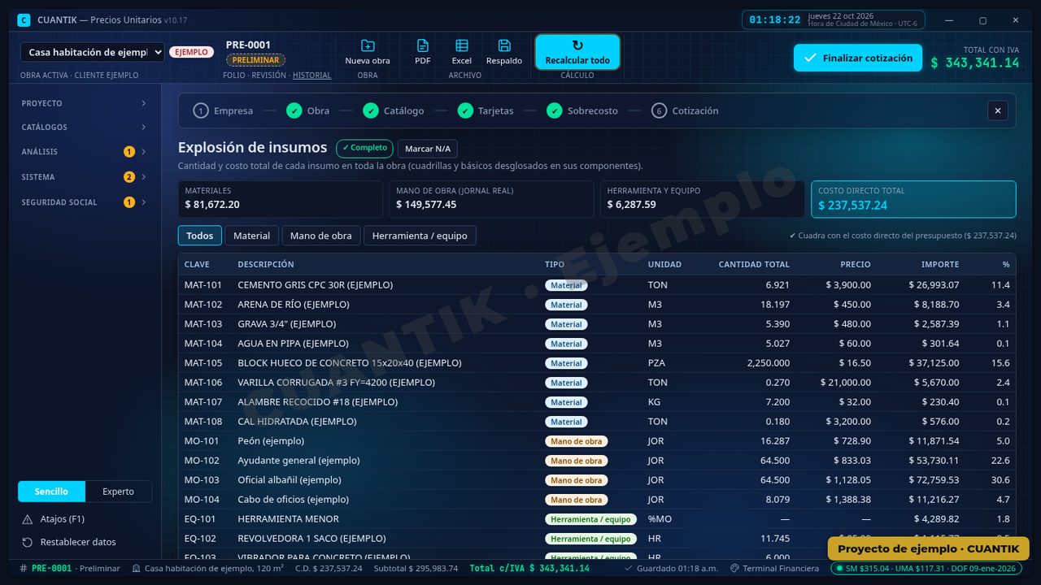Go to the Tarjetas step
1041x585 pixels.
pyautogui.click(x=486, y=110)
